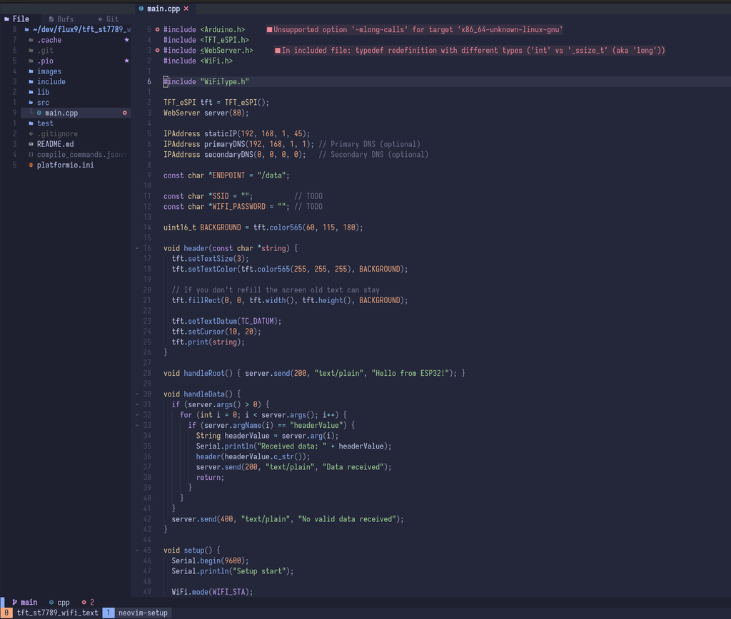Collapse the src folder in the file tree
The width and height of the screenshot is (731, 619).
pos(44,102)
